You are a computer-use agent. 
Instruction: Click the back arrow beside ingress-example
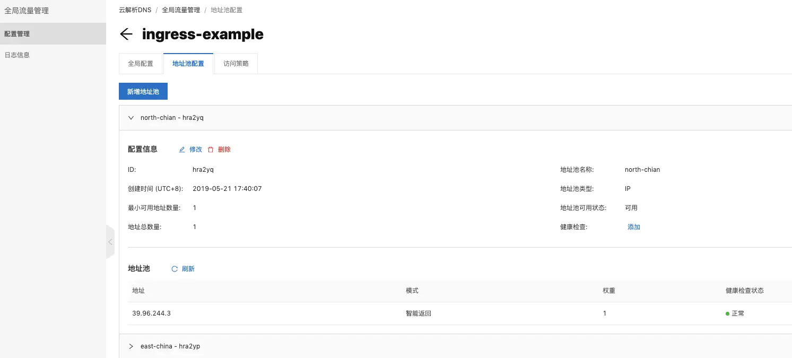pyautogui.click(x=126, y=34)
